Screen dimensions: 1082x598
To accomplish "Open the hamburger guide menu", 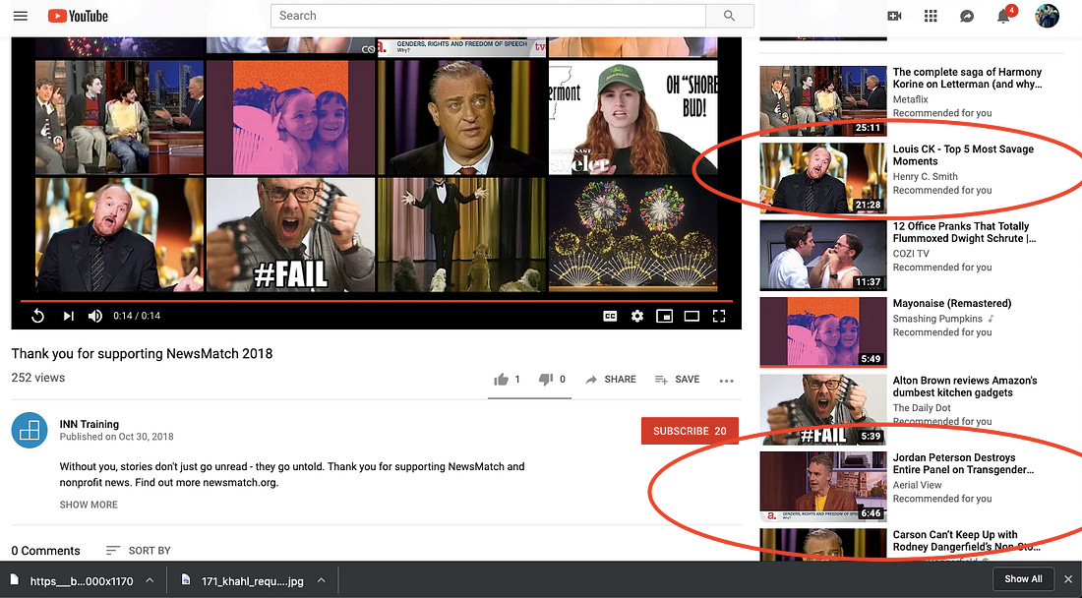I will point(21,15).
